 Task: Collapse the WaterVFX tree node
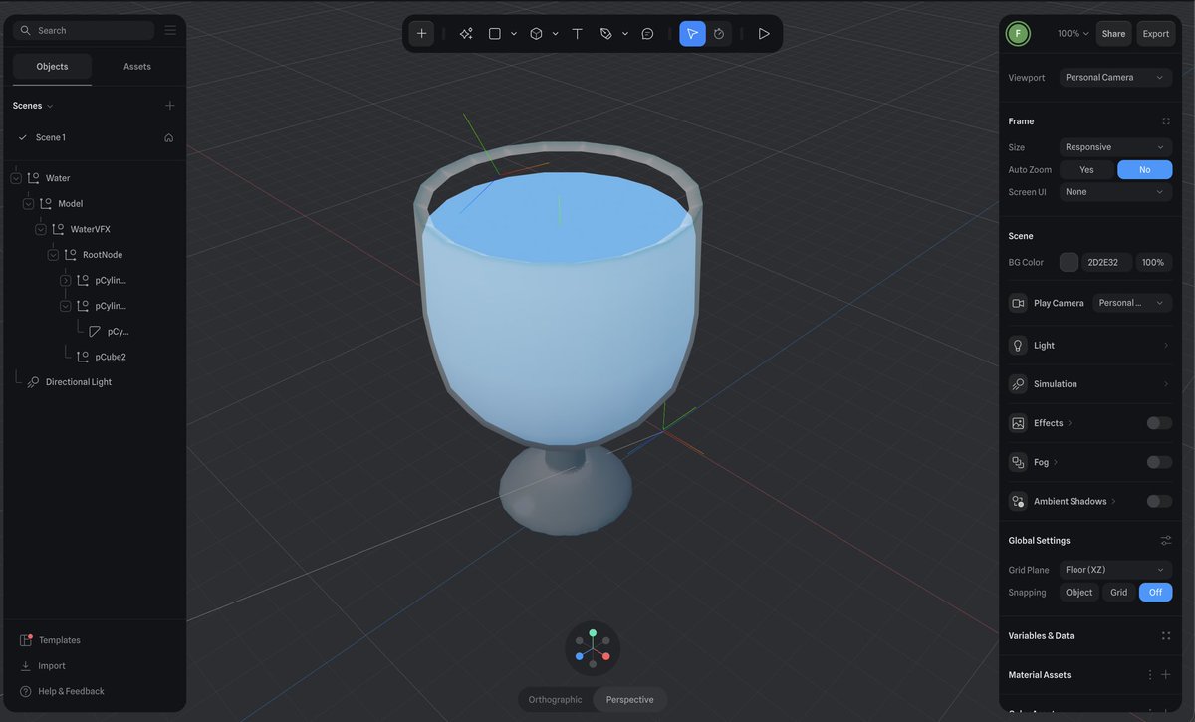(x=41, y=229)
